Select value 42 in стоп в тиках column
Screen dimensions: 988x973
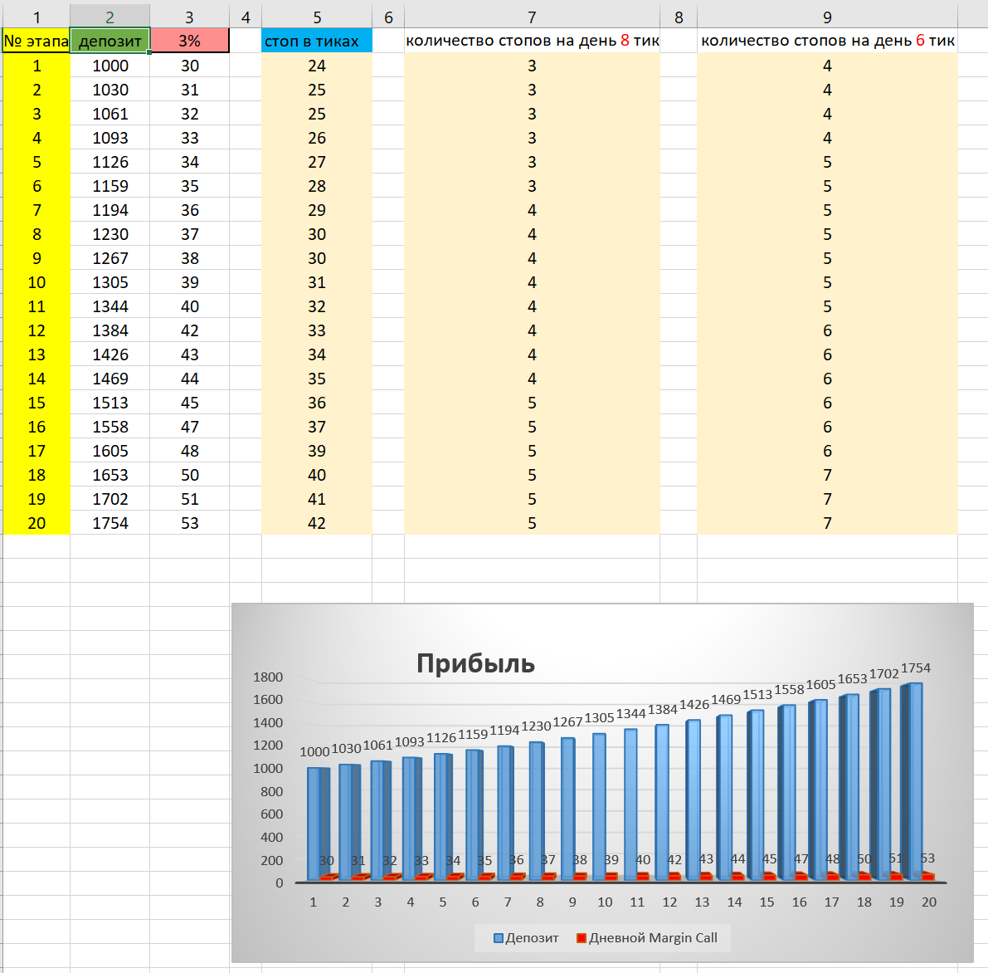(316, 523)
